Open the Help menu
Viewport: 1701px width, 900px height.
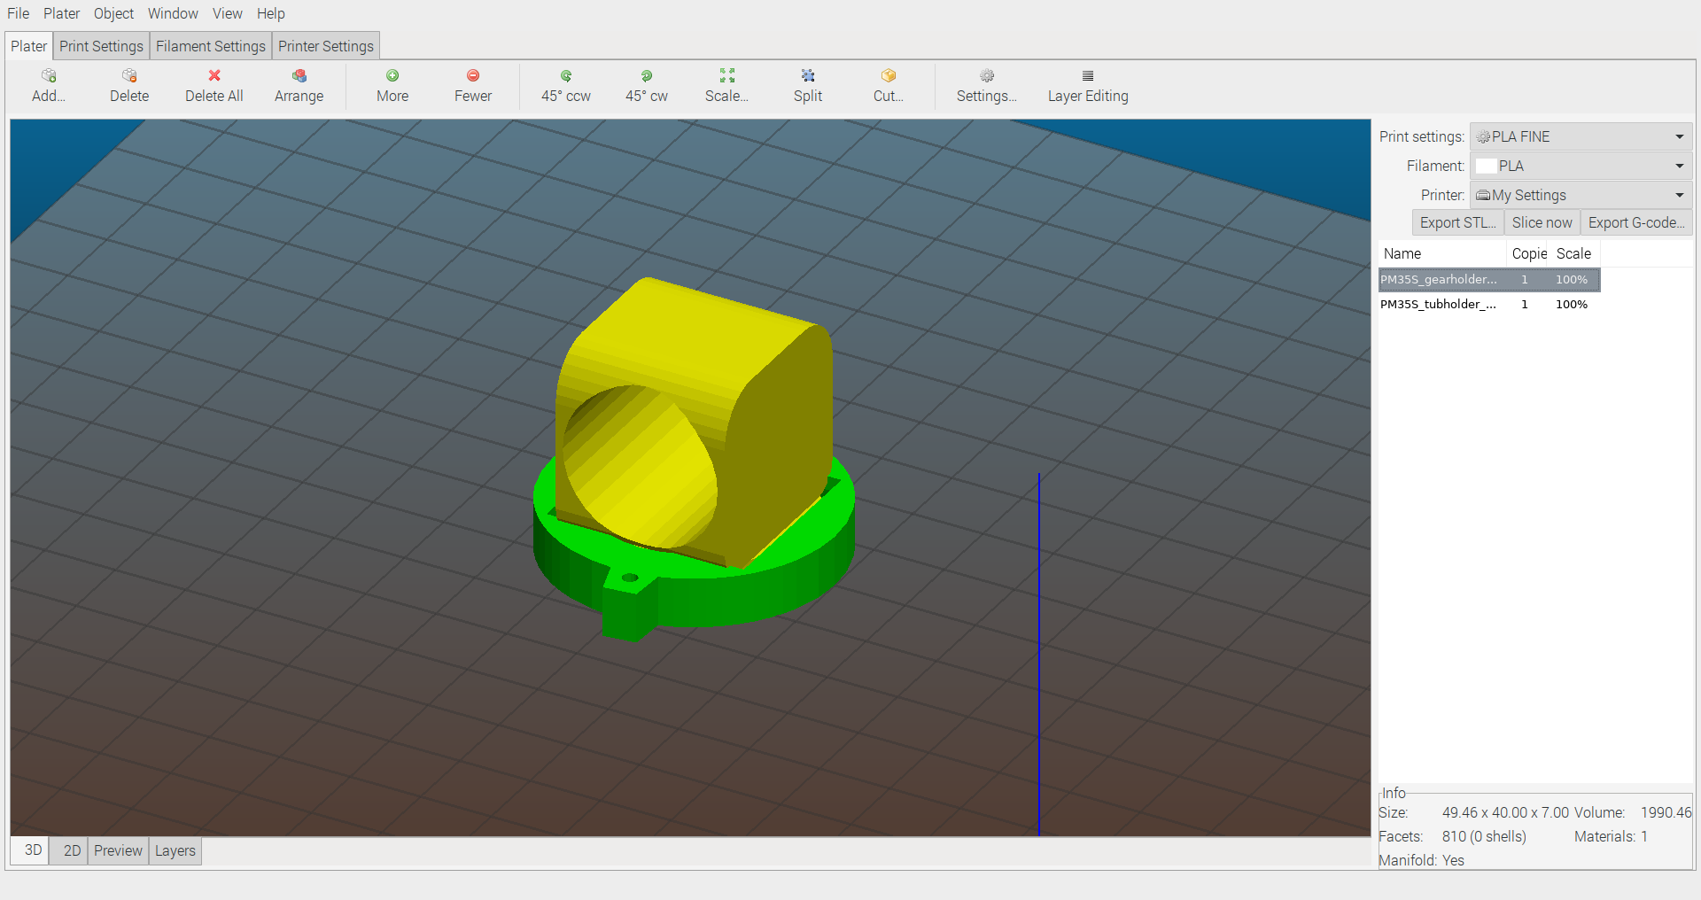pos(271,13)
